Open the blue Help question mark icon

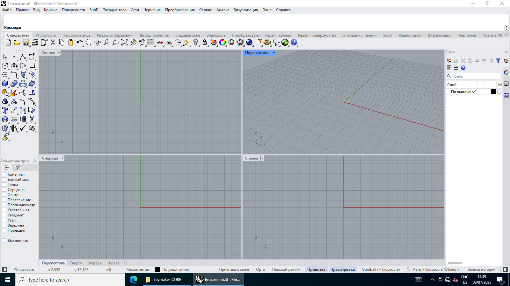(294, 42)
